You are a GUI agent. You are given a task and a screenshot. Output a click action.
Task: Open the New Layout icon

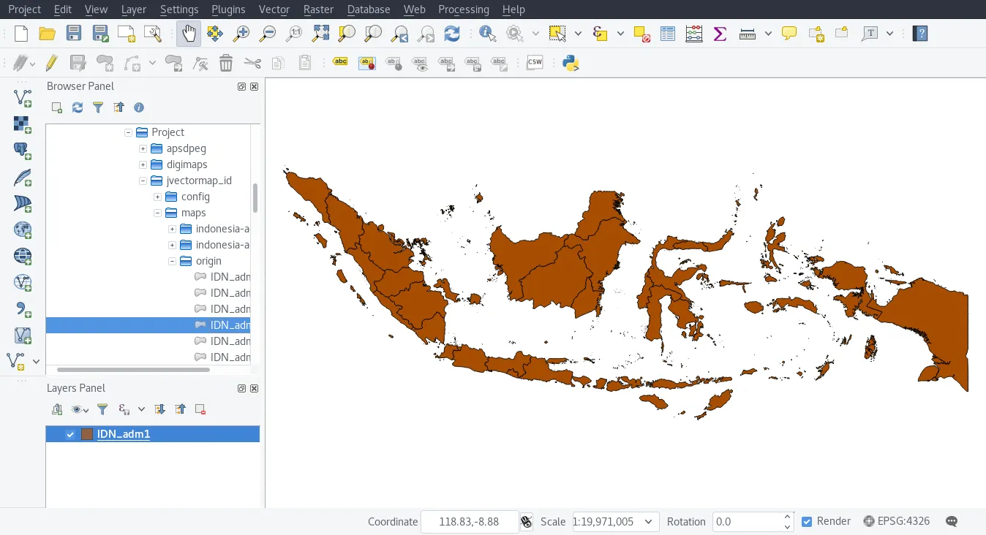click(124, 33)
